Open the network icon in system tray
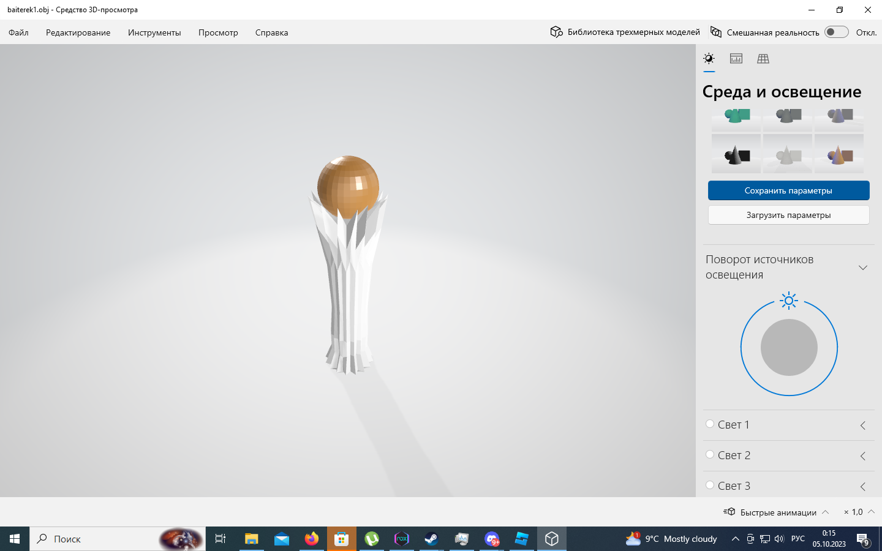Screen dimensions: 882x551 [765, 539]
